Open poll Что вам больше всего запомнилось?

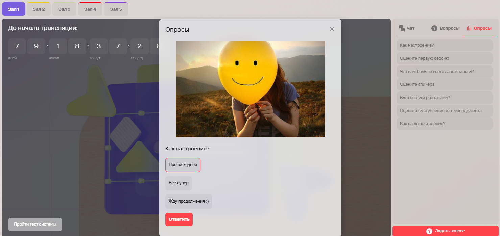coord(445,71)
